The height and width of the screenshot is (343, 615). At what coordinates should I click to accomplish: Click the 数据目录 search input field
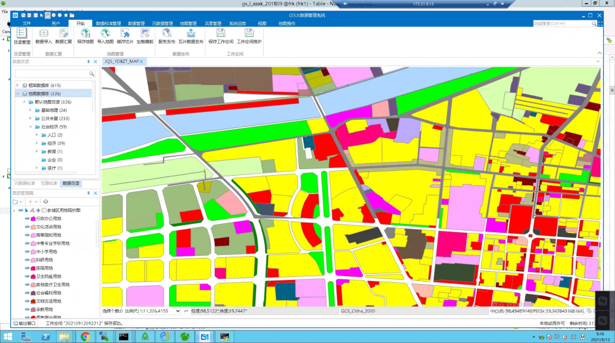[x=50, y=73]
